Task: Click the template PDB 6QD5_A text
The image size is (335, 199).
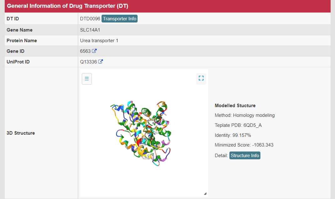Action: point(238,125)
